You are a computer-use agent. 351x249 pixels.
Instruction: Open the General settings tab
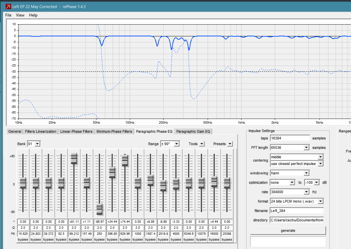pyautogui.click(x=14, y=131)
